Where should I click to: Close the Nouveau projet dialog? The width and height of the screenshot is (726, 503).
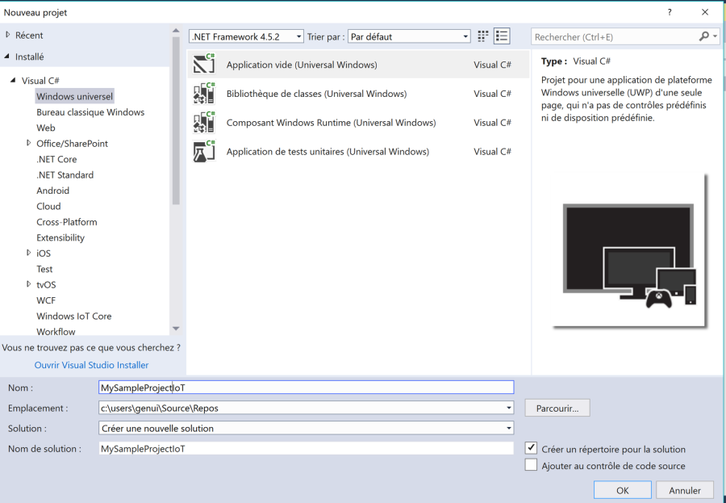705,13
